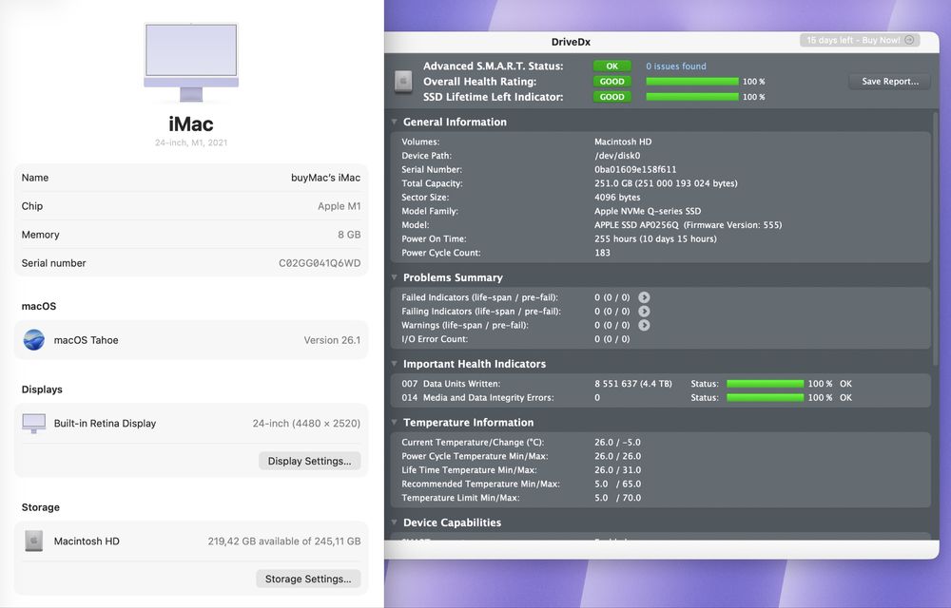The image size is (951, 608).
Task: Click Save Report button in DriveDx
Action: coord(890,81)
